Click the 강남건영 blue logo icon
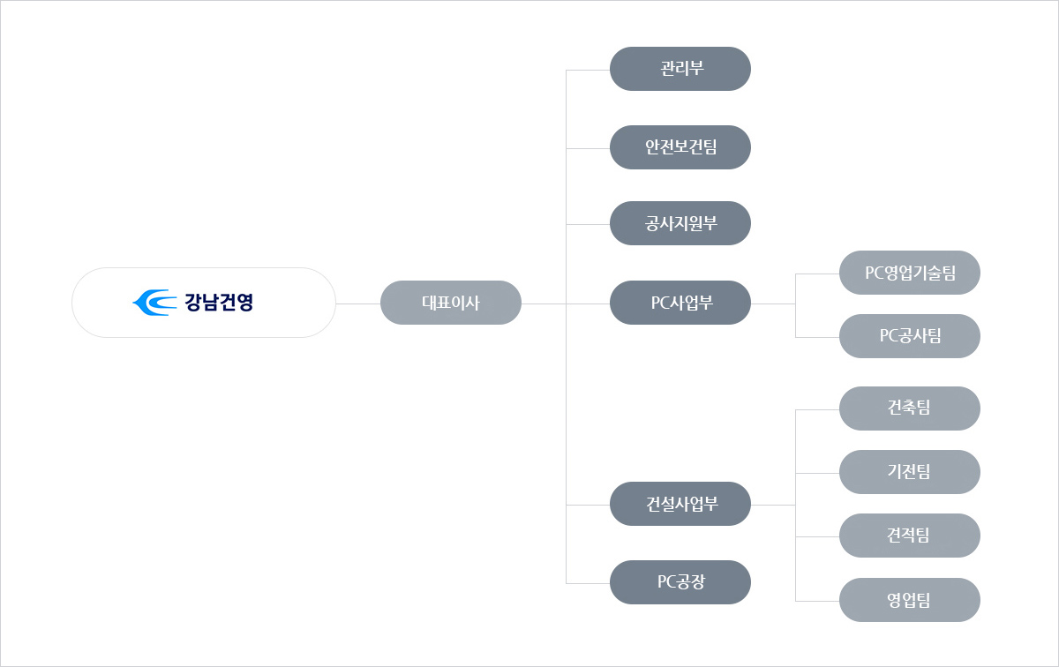Screen dimensions: 1059x667 click(x=156, y=303)
